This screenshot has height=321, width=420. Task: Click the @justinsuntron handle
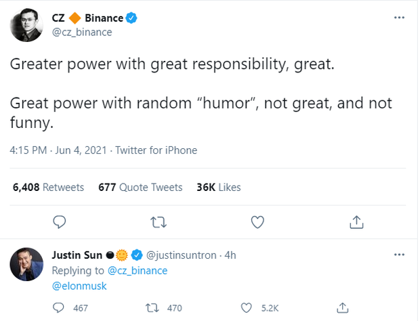(182, 255)
